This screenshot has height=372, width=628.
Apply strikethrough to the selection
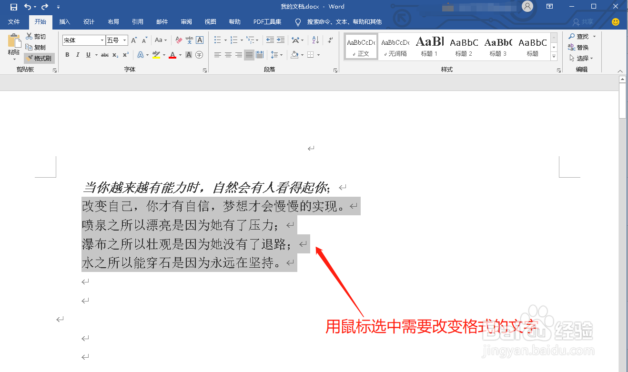105,55
